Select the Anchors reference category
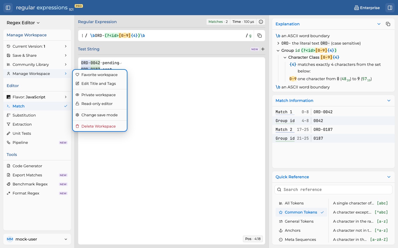The width and height of the screenshot is (398, 248). (x=301, y=230)
